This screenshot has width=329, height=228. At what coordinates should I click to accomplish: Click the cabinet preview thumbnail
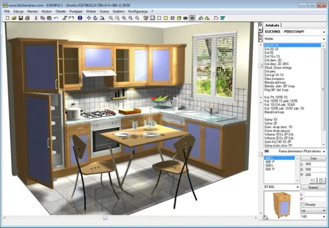click(x=282, y=205)
